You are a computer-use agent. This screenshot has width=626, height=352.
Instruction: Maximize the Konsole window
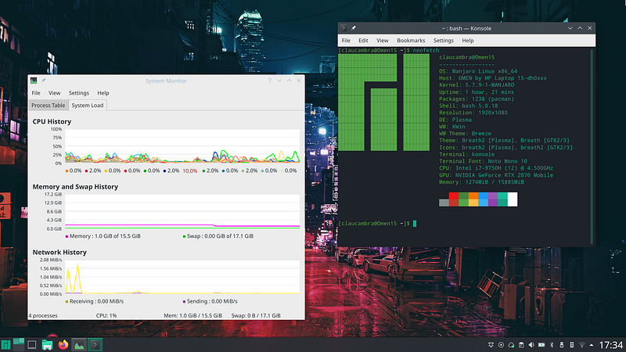(x=580, y=28)
